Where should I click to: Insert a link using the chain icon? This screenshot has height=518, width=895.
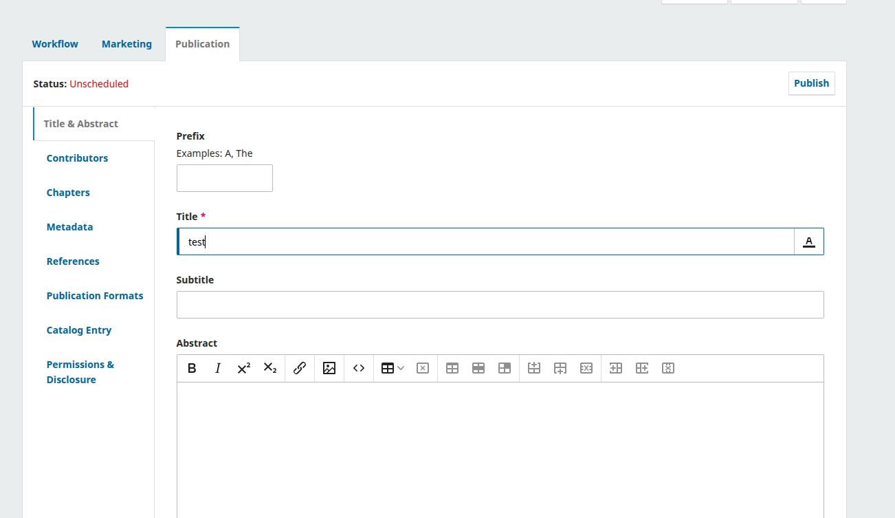click(300, 368)
